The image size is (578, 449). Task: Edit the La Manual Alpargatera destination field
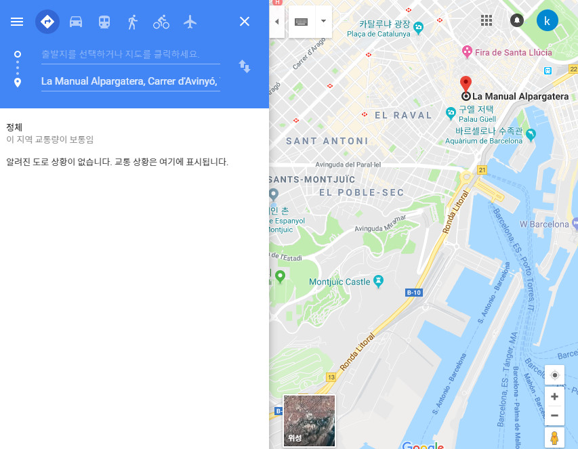131,81
